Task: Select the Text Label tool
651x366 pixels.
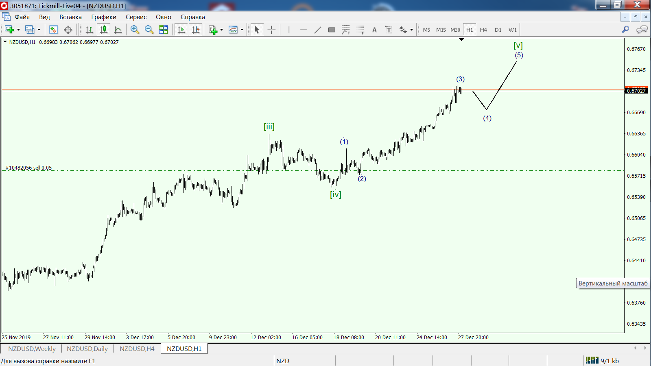Action: pyautogui.click(x=389, y=30)
